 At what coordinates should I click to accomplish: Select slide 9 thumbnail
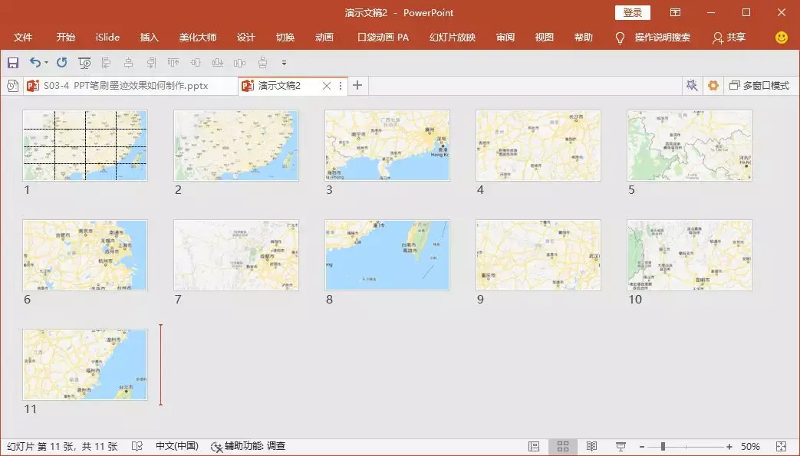click(x=538, y=255)
